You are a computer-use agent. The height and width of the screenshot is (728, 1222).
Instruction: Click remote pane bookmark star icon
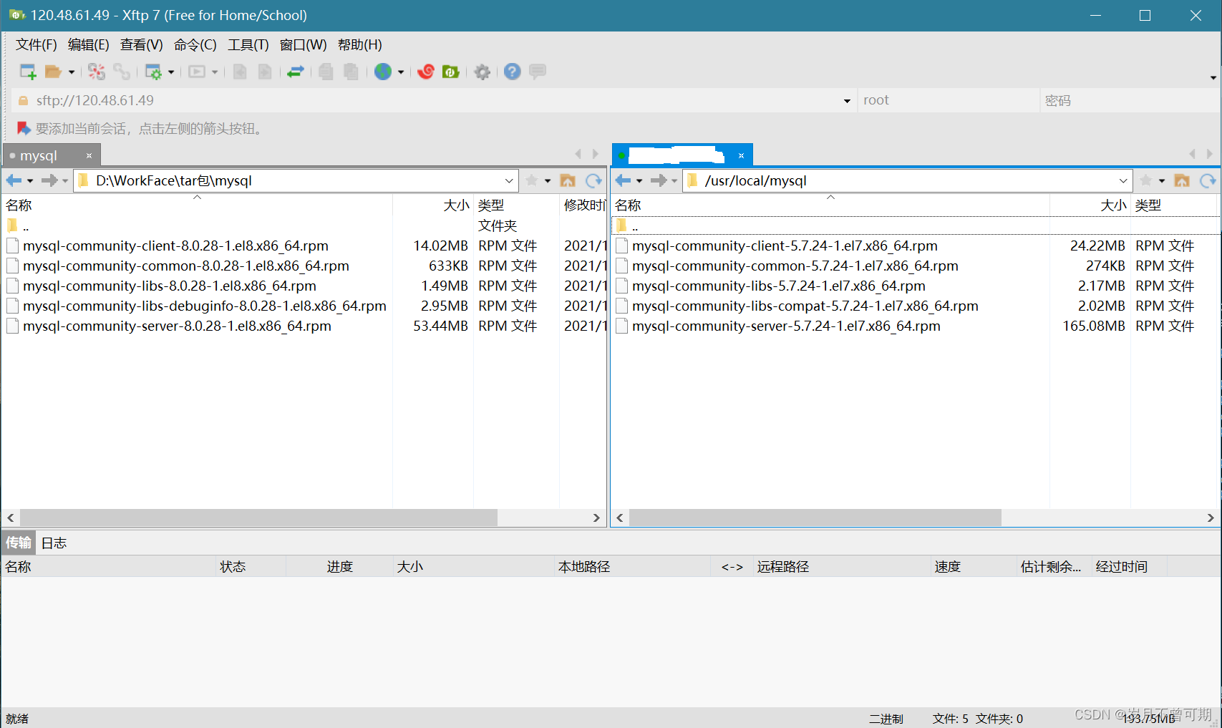[1146, 180]
